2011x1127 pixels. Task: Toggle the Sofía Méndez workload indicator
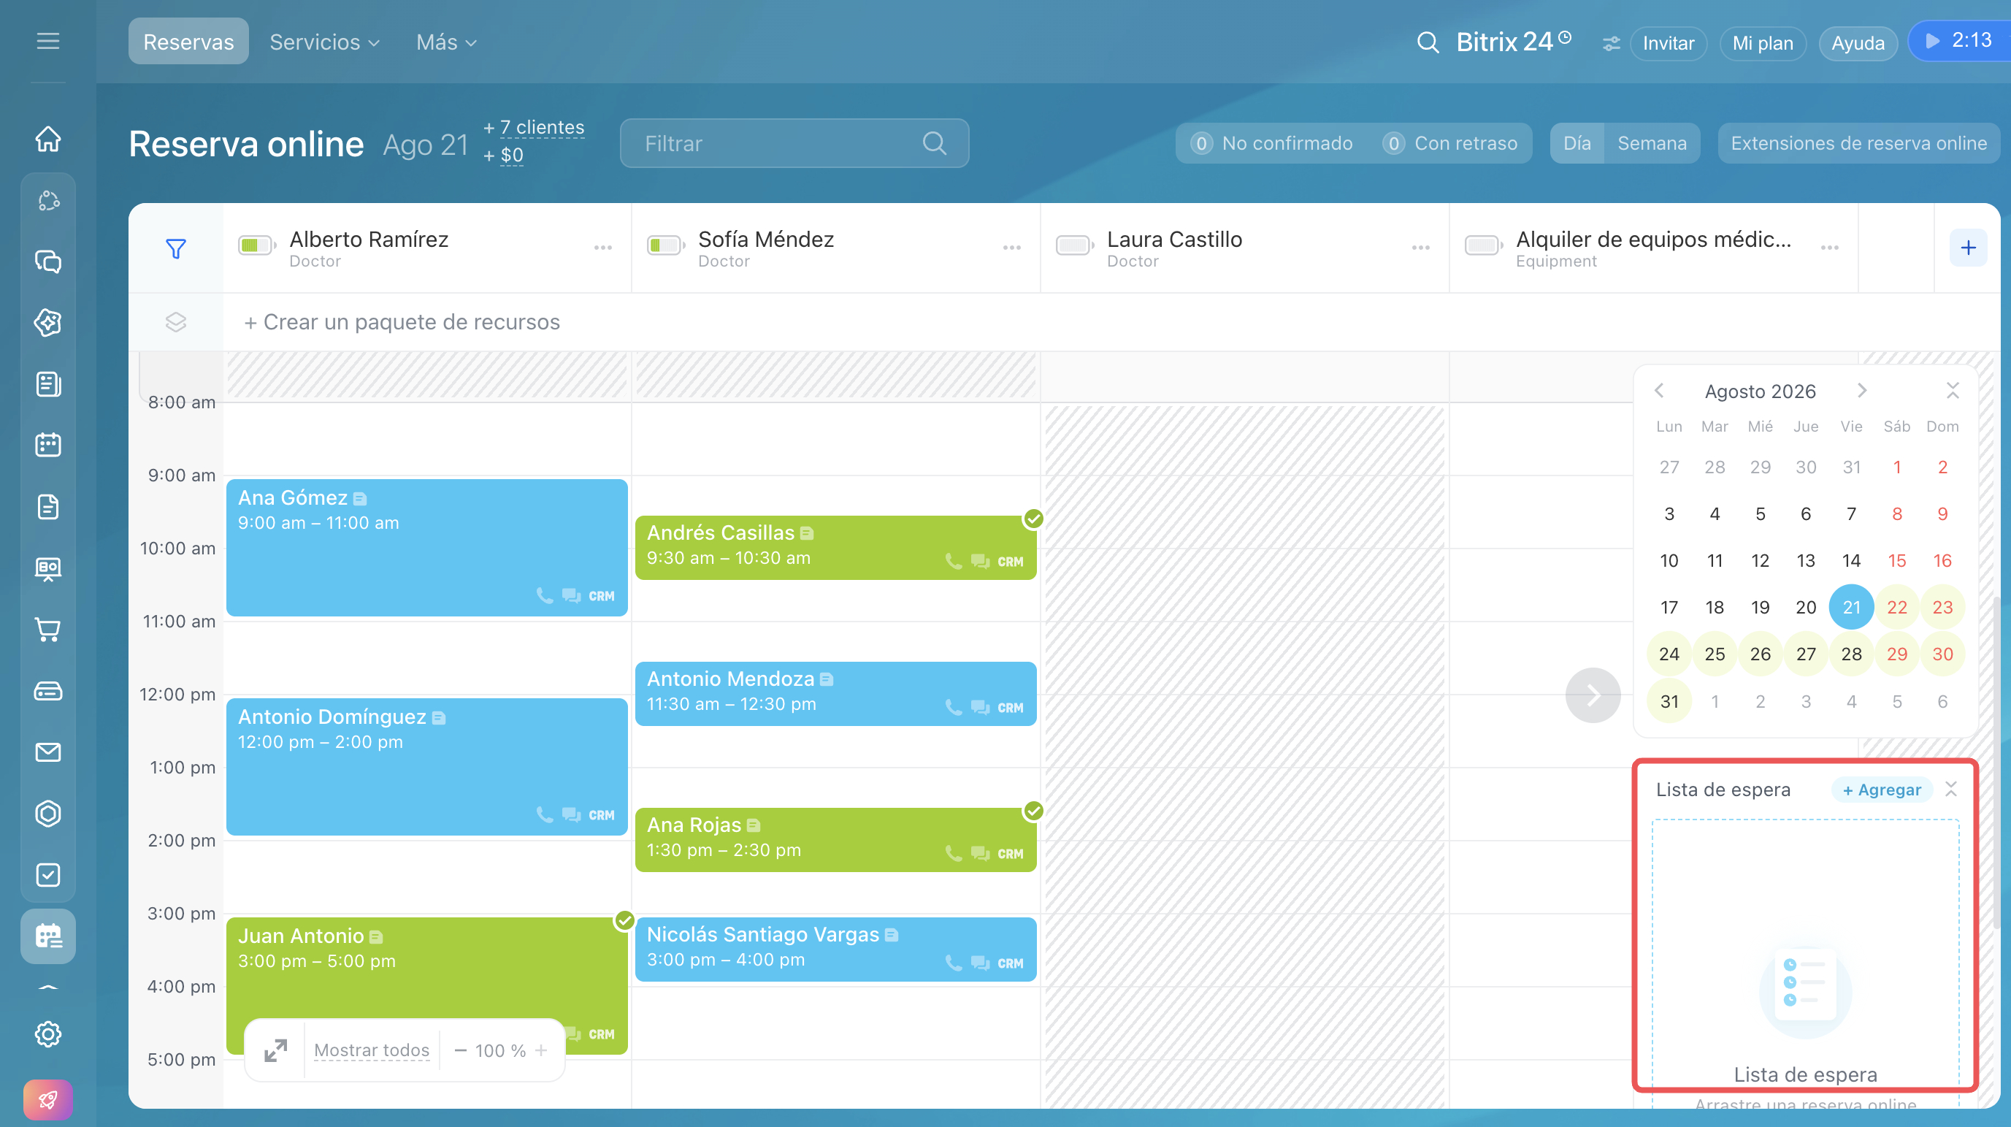(666, 246)
